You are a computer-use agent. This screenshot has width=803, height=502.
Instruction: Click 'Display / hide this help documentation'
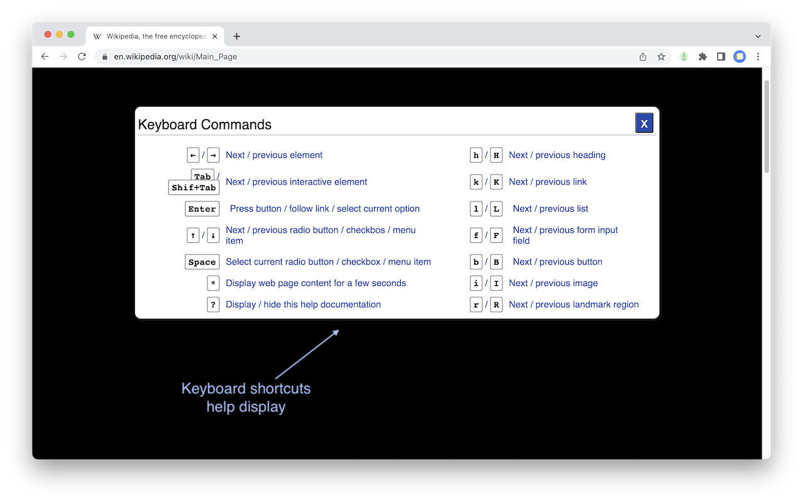304,305
